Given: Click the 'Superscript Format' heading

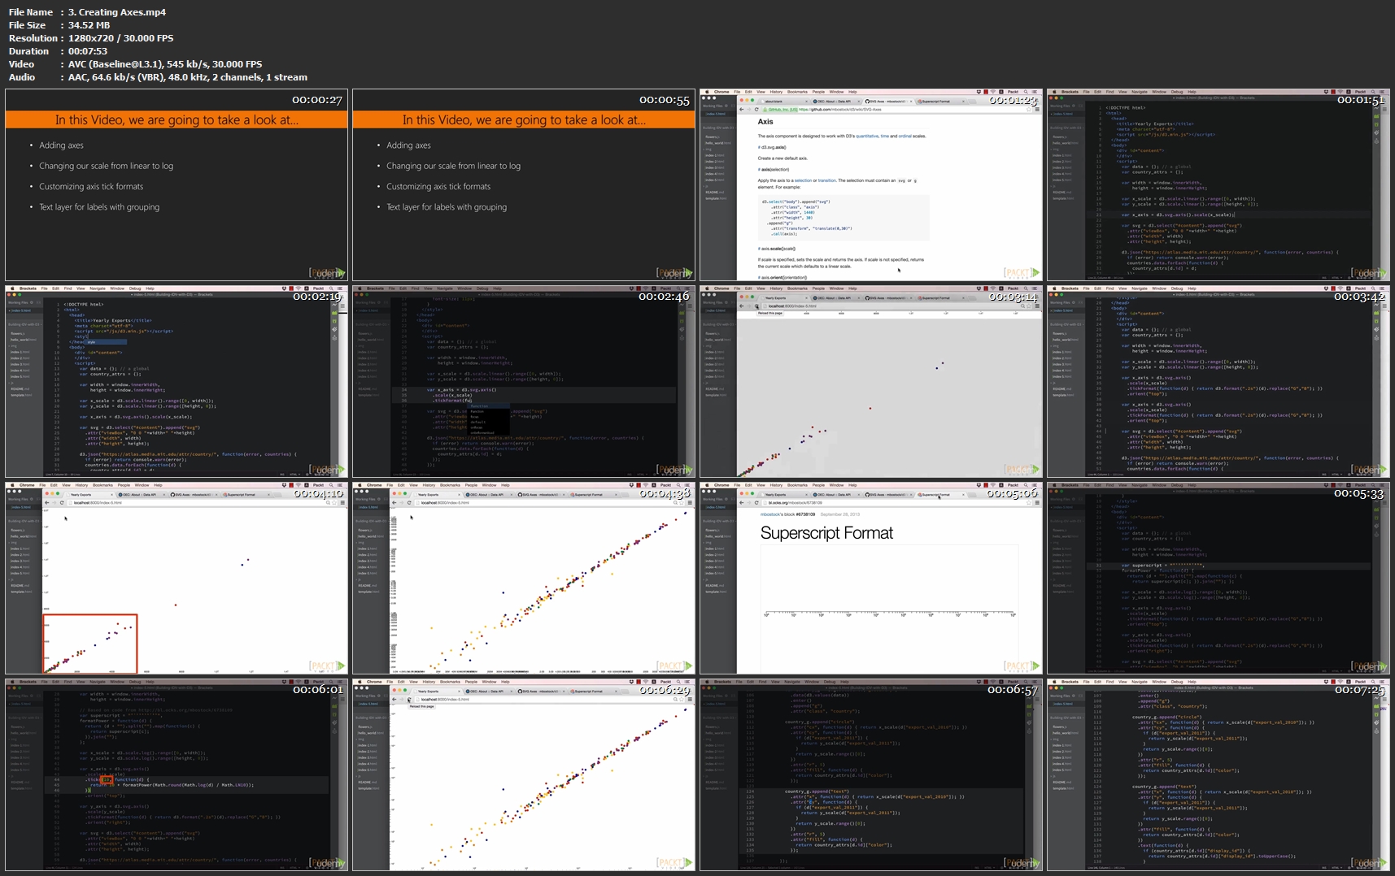Looking at the screenshot, I should coord(826,533).
